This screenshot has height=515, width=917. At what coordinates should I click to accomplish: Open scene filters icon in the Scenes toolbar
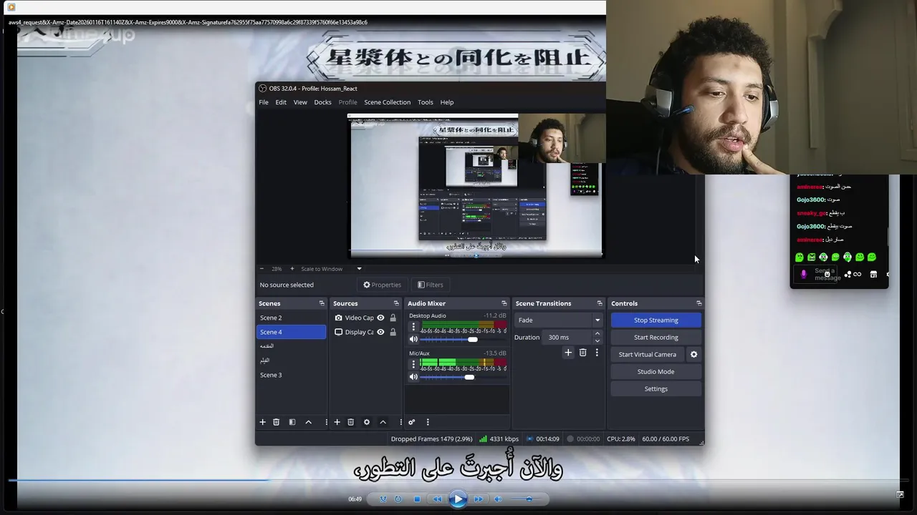tap(292, 422)
